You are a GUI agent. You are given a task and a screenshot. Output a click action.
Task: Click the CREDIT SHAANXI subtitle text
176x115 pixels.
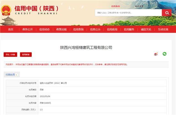(36, 13)
